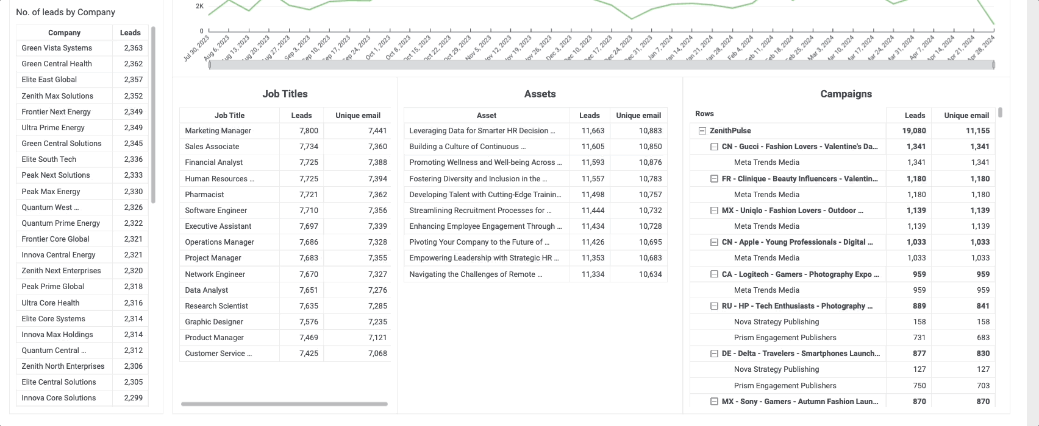Collapse the CN - Apple Young Professionals row
The width and height of the screenshot is (1039, 426).
(714, 242)
